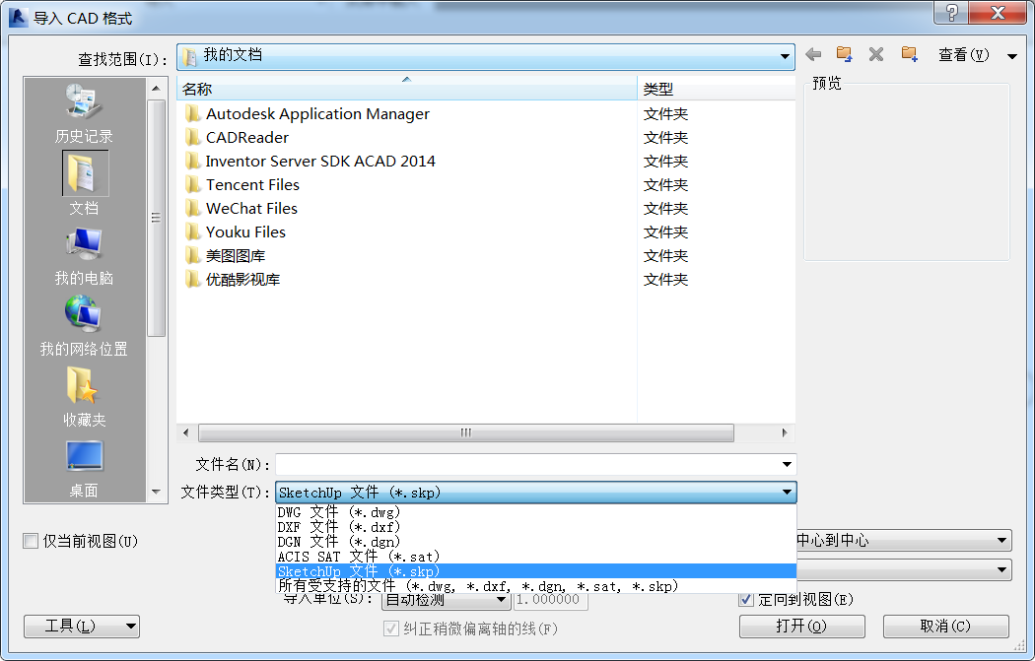This screenshot has width=1035, height=661.
Task: Click the places sidebar scroll up arrow
Action: [156, 89]
